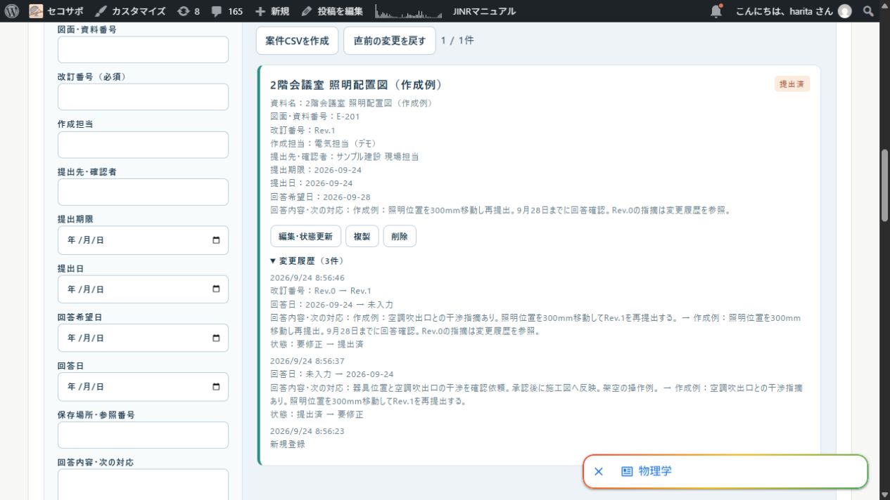890x500 pixels.
Task: Click the scrollbar down arrow
Action: click(884, 494)
